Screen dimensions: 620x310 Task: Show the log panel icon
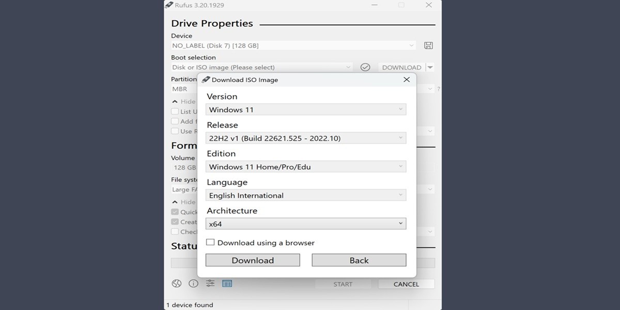tap(227, 283)
